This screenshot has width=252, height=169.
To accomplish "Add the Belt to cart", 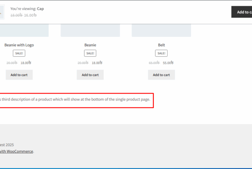I will coord(161,75).
